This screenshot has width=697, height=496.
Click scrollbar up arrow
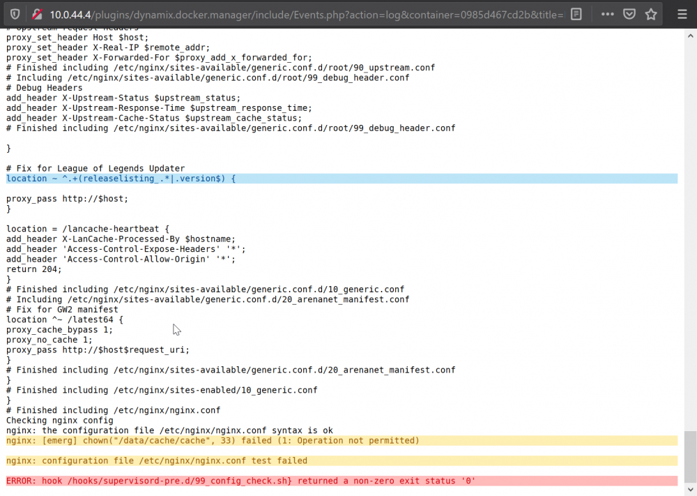(690, 36)
